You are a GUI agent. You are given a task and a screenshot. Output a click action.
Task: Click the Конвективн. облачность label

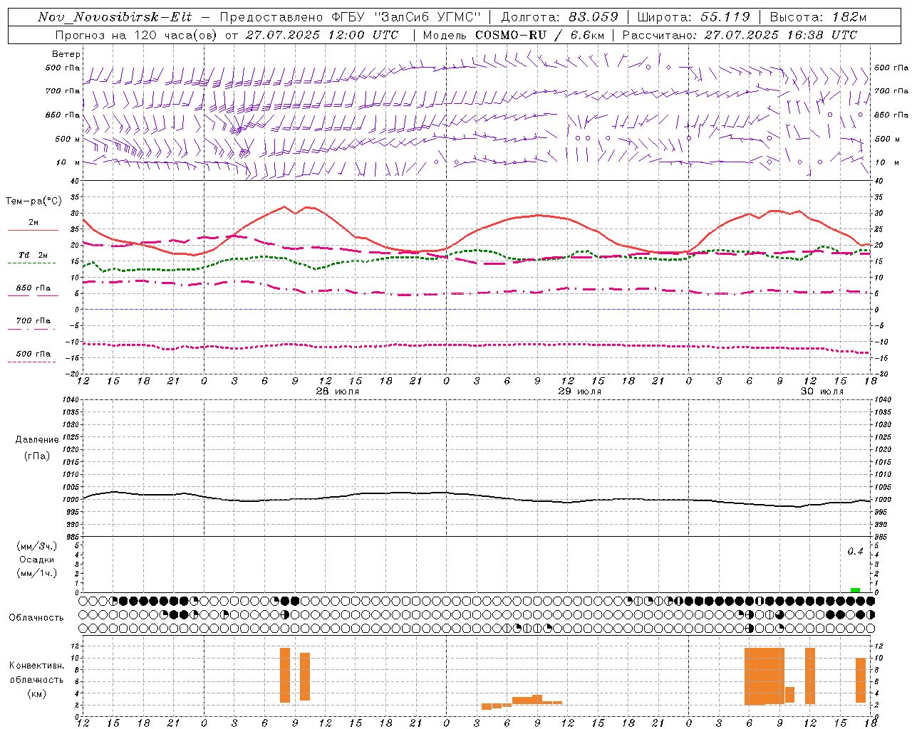pos(36,673)
